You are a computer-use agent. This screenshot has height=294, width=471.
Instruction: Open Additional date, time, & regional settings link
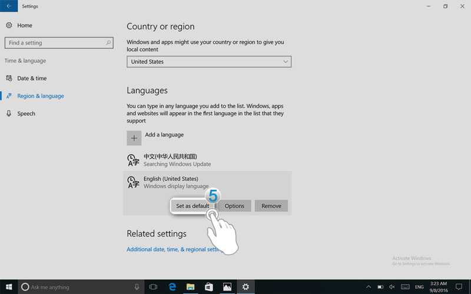(174, 249)
